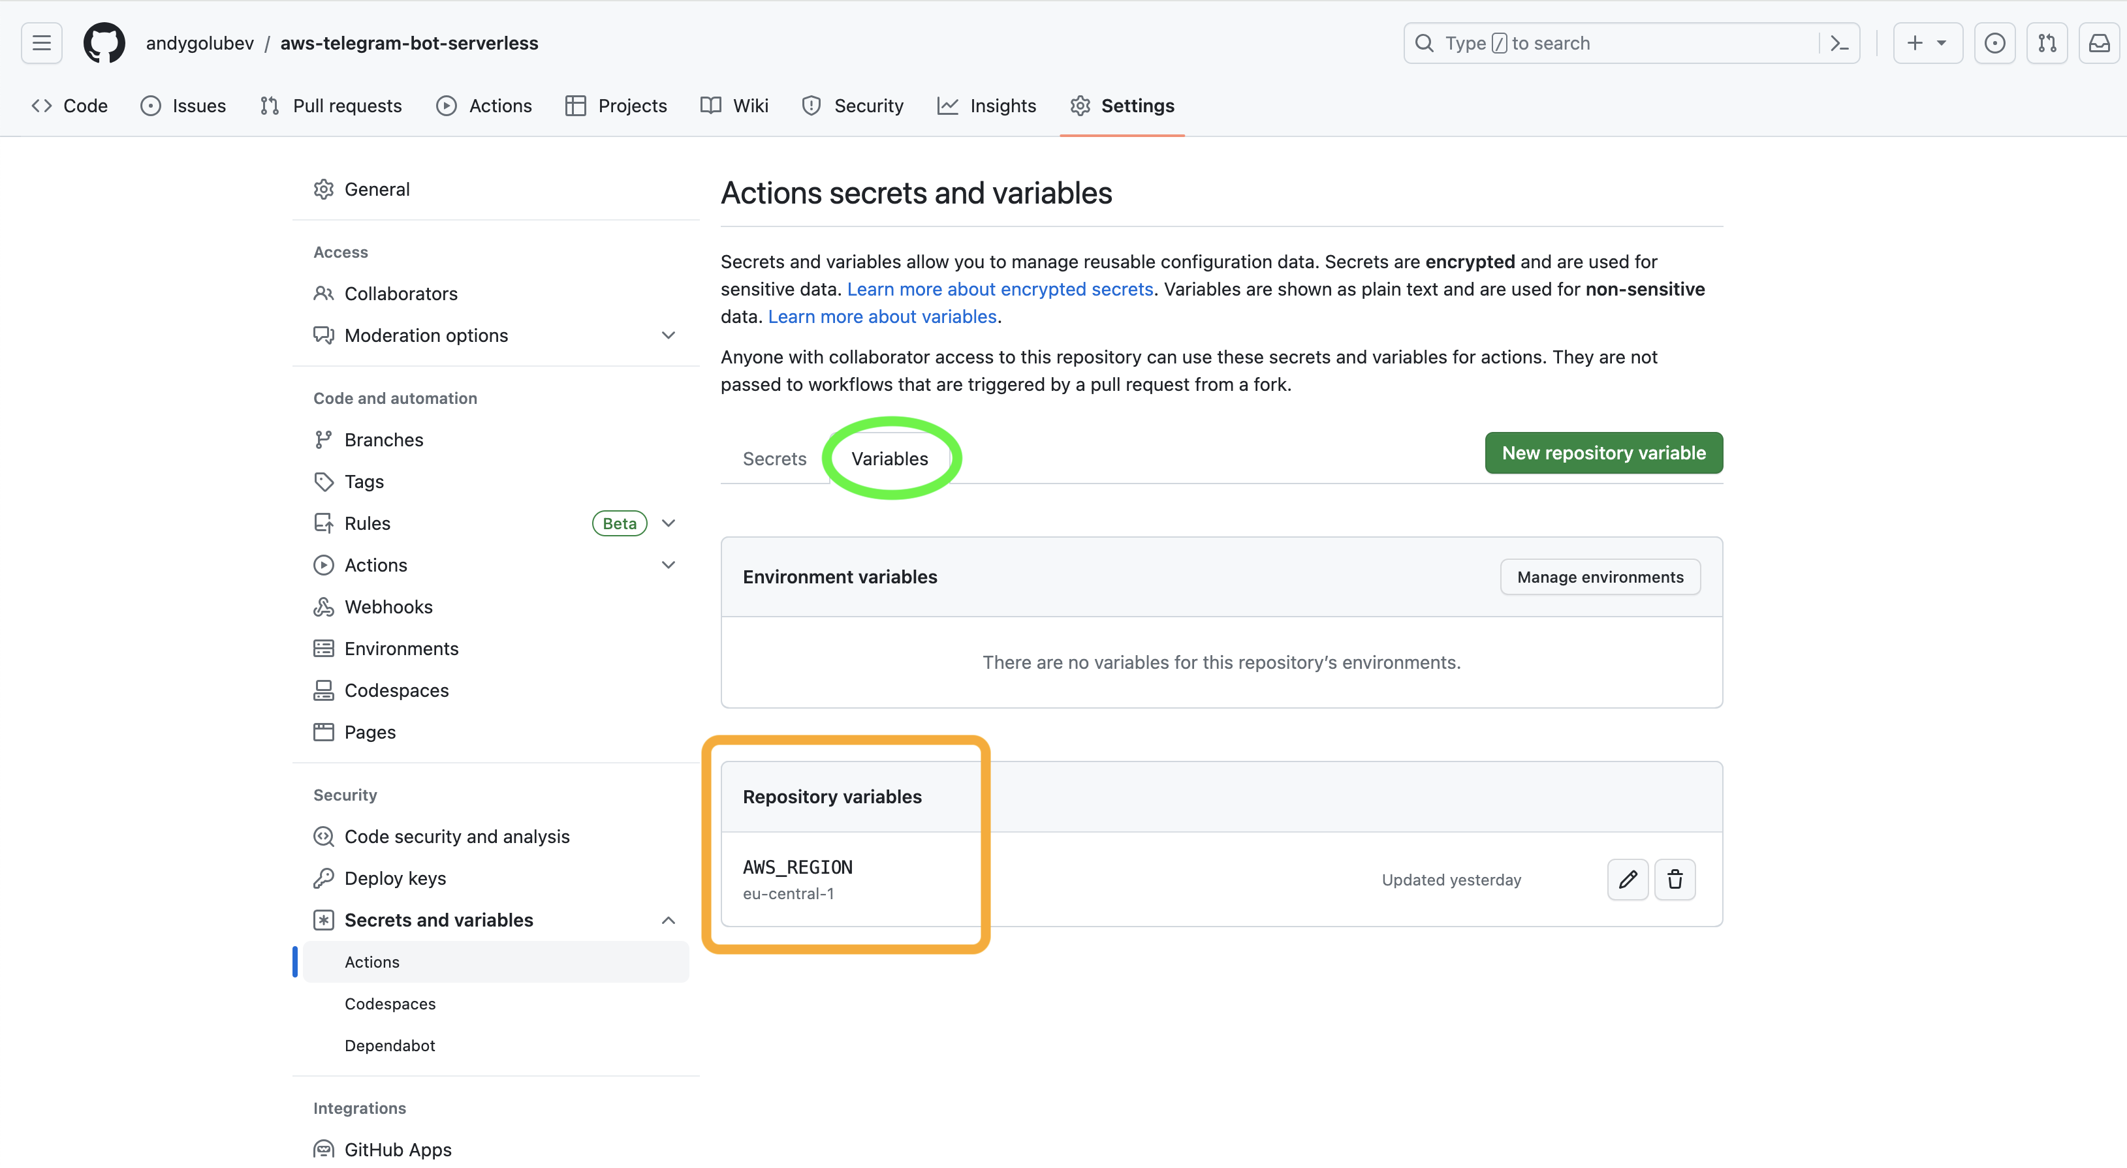This screenshot has height=1168, width=2127.
Task: Click the AWS_REGION variable name
Action: tap(798, 868)
